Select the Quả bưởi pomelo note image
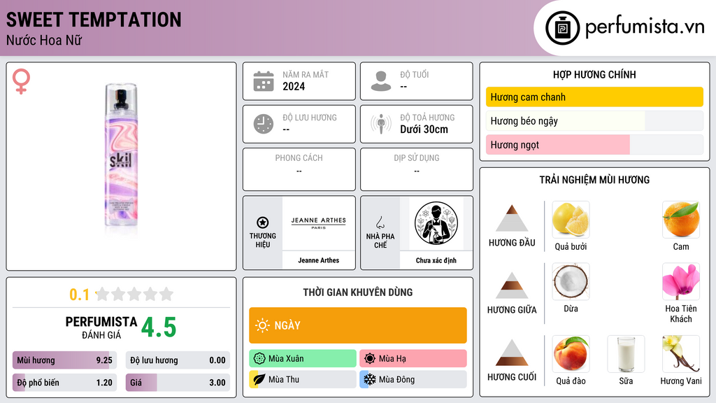 571,220
